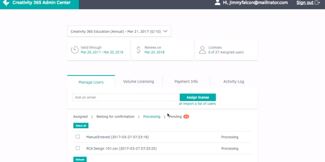Click the import a list of users link
This screenshot has width=325, height=162.
[x=197, y=103]
